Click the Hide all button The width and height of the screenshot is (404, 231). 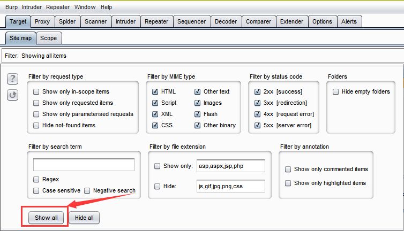click(x=84, y=218)
